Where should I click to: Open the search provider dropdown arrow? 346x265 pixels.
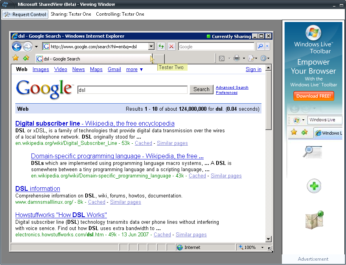pos(267,46)
